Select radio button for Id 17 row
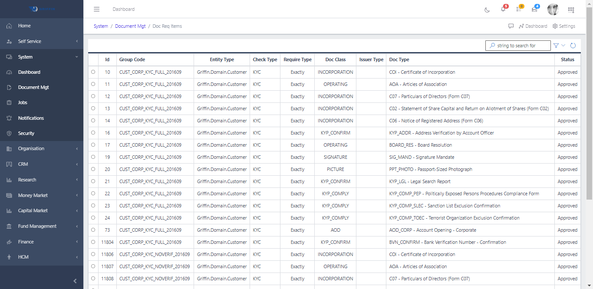 (93, 145)
